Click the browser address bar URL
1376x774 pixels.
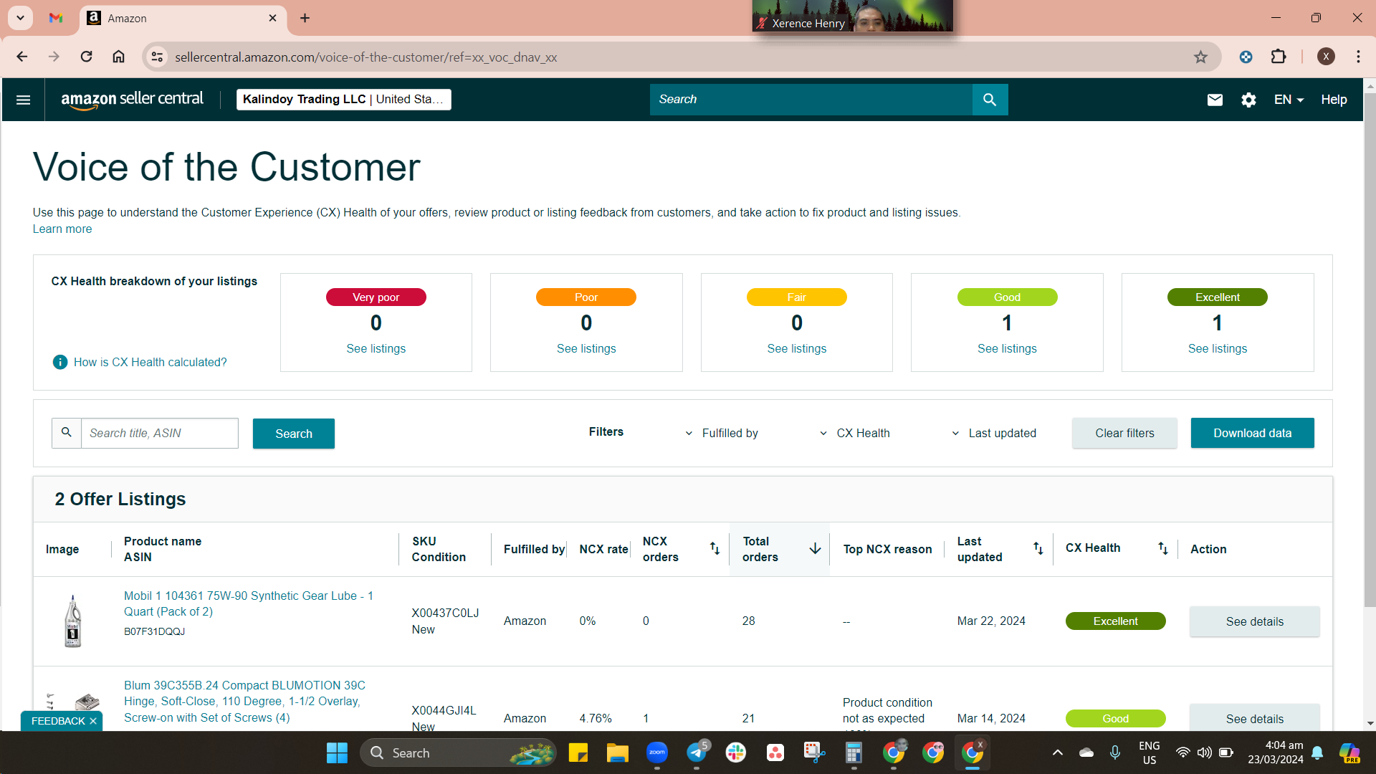pos(366,57)
